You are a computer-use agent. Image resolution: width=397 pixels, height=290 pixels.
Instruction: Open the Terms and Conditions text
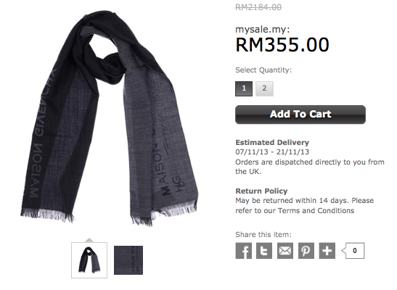(316, 210)
